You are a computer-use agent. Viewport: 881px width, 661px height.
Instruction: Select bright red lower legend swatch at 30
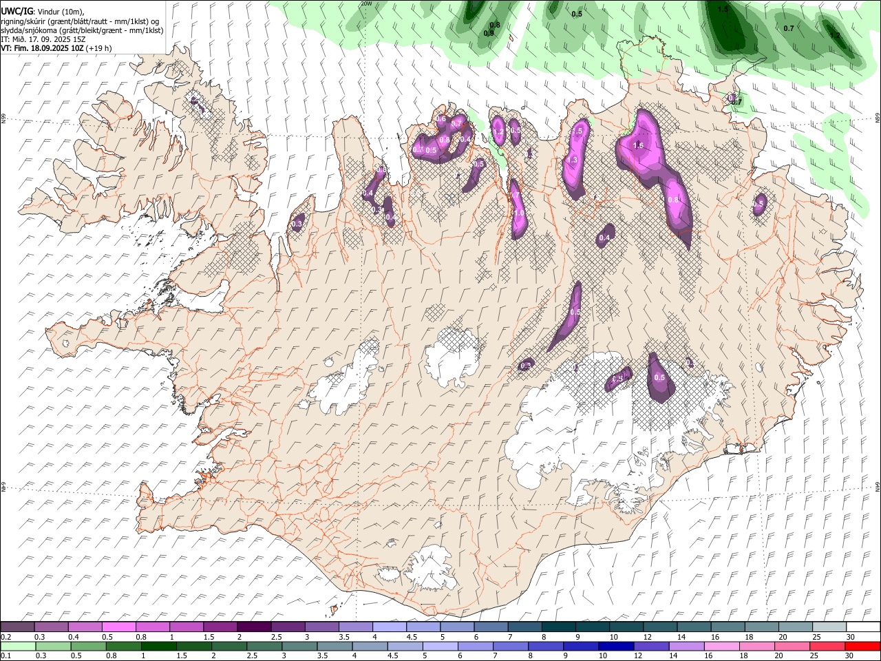(x=862, y=646)
